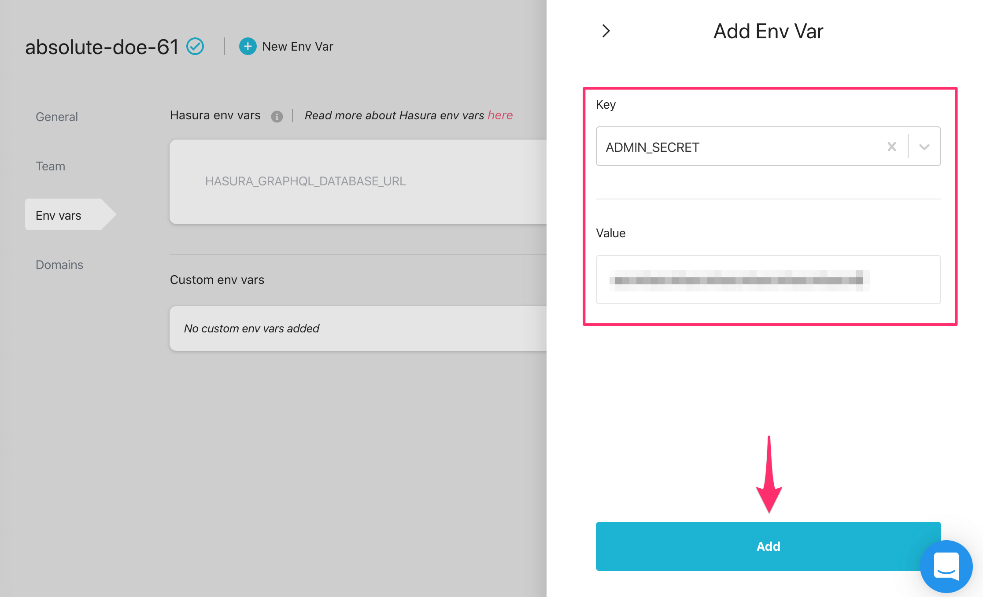Expand the Key dropdown chevron
Image resolution: width=983 pixels, height=597 pixels.
924,147
